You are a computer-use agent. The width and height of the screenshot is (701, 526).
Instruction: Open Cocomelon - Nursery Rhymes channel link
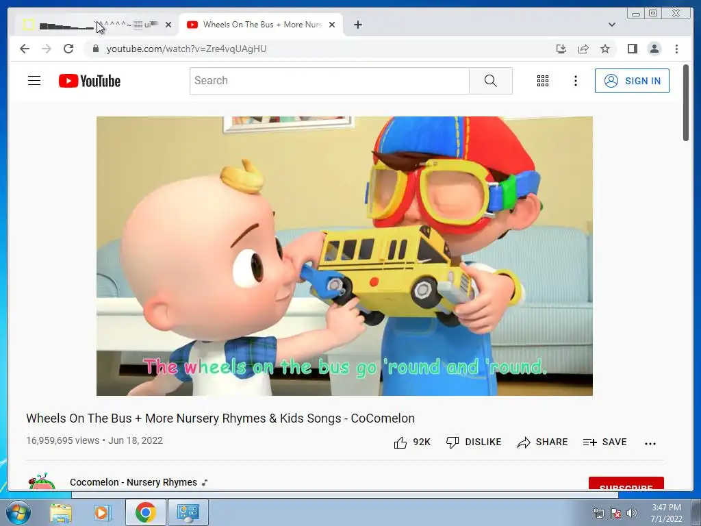pos(133,482)
